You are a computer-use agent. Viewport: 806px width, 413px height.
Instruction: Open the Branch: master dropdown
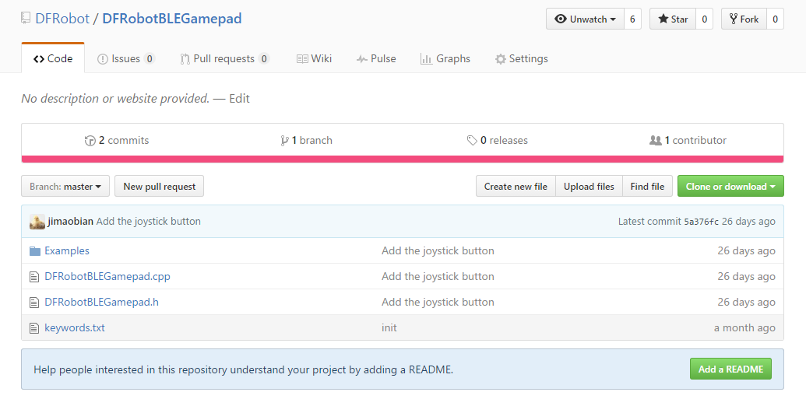(65, 186)
